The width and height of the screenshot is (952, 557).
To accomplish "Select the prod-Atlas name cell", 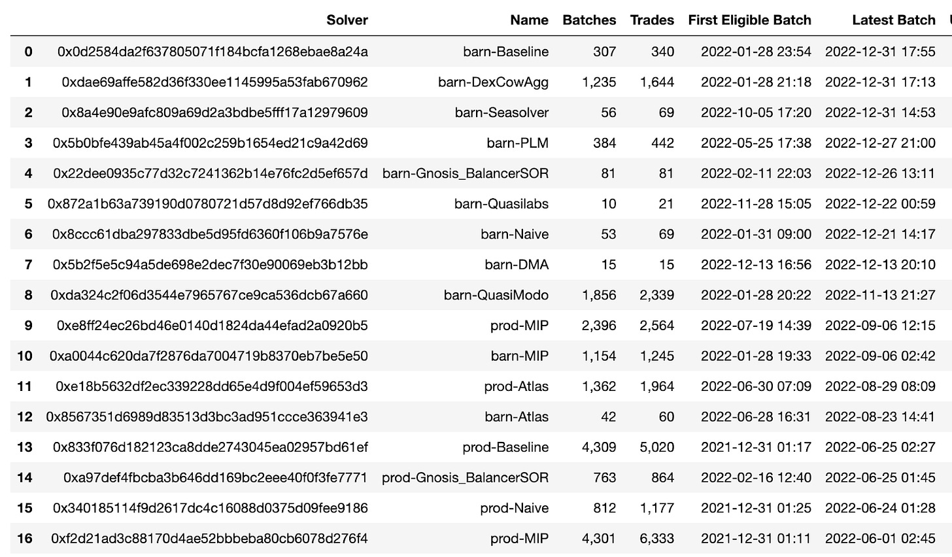I will coord(516,386).
